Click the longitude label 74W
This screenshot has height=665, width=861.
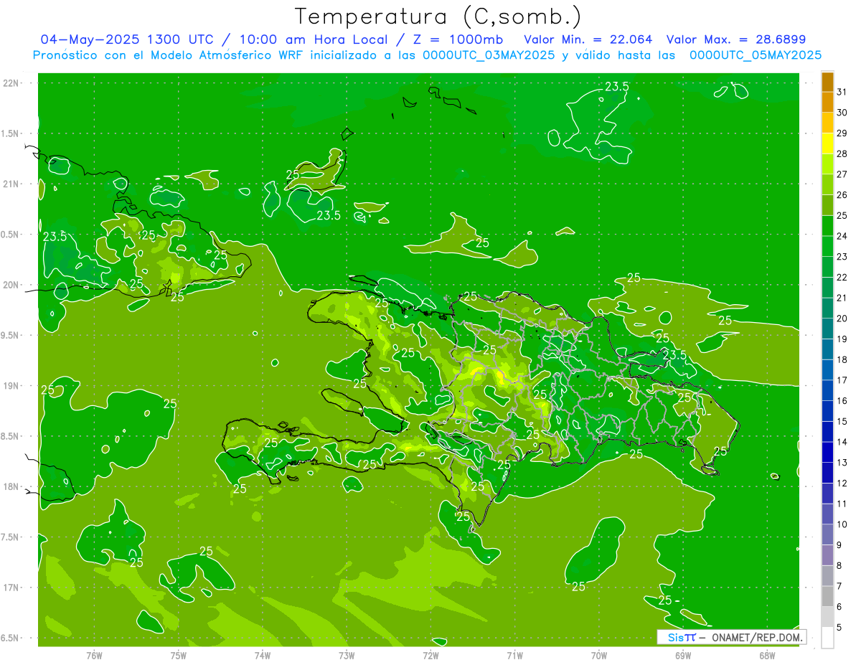click(263, 656)
